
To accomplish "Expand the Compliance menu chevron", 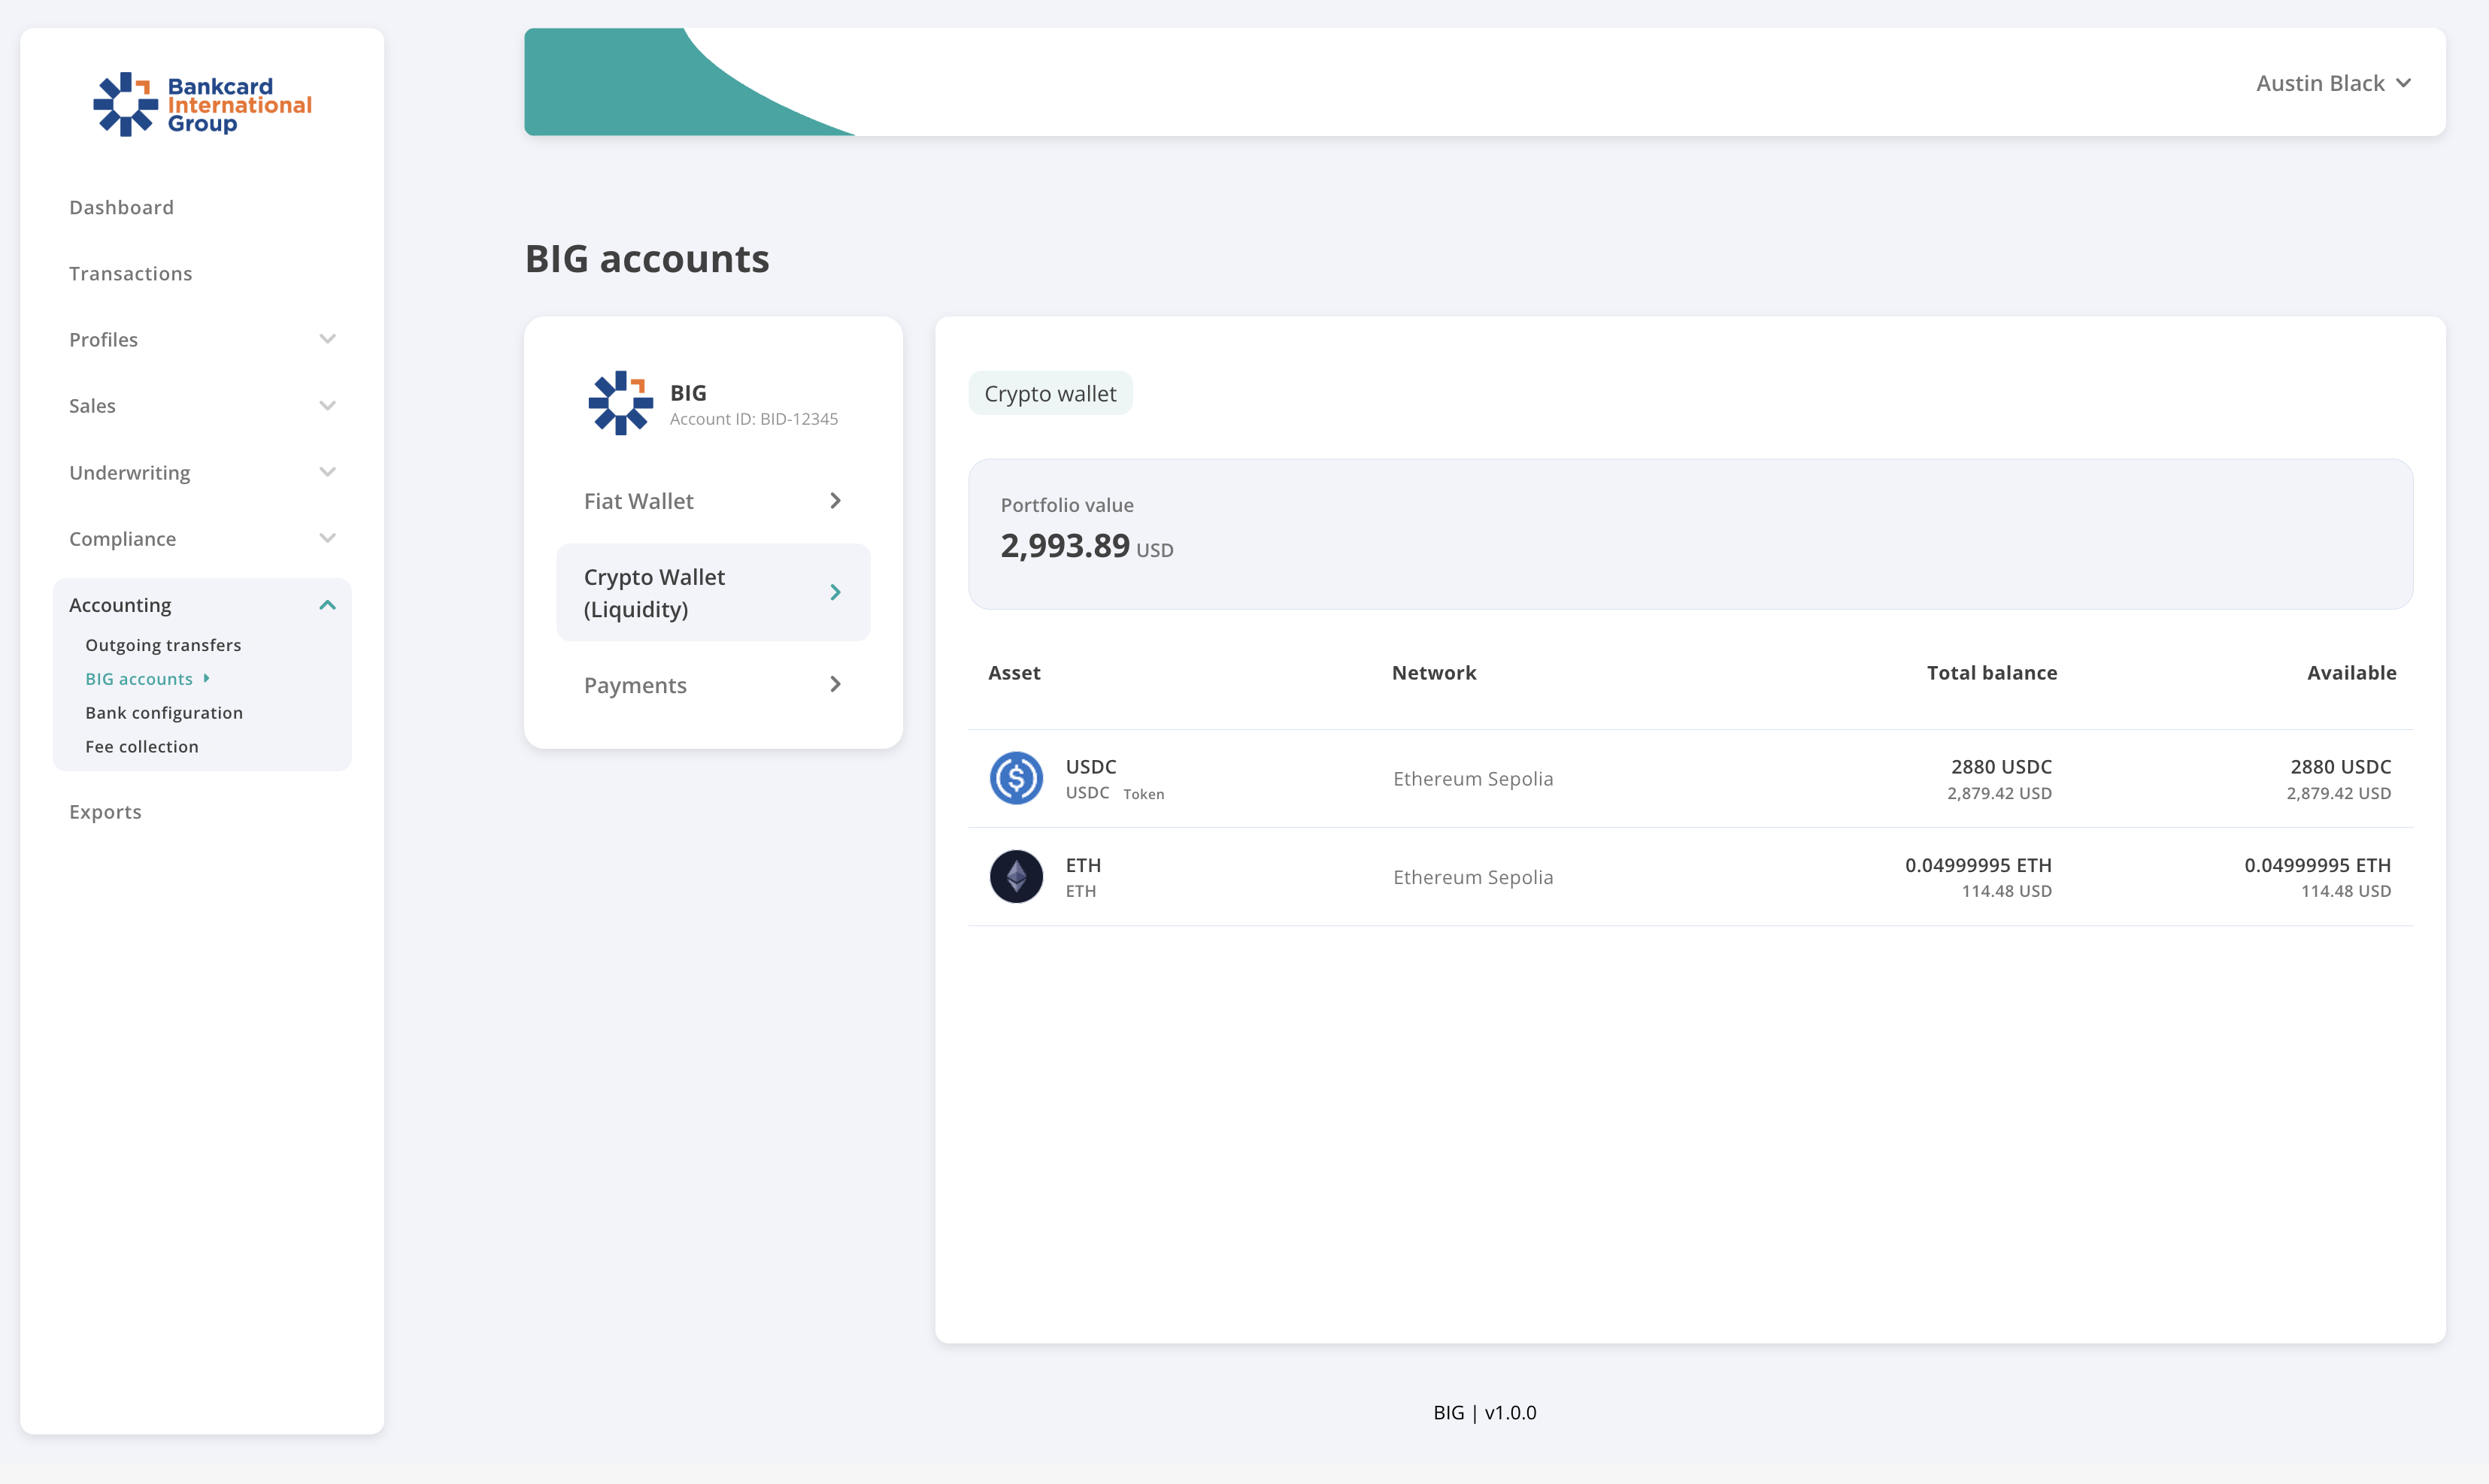I will point(327,538).
